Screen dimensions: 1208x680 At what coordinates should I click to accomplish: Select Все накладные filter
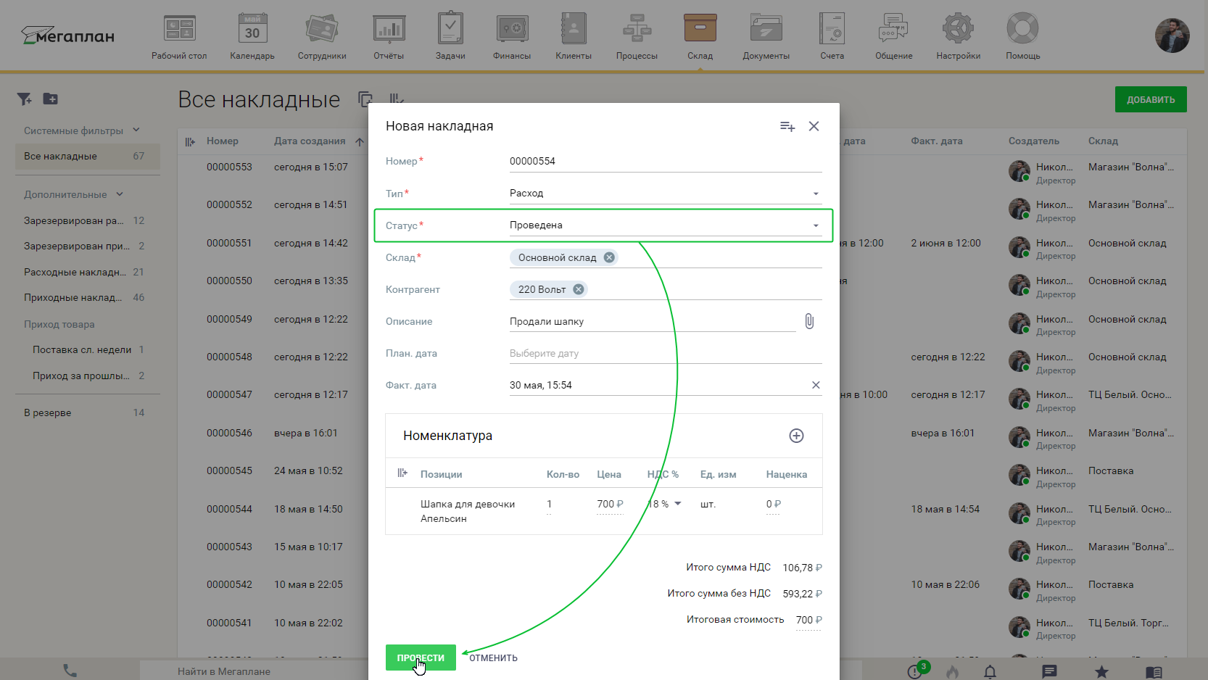click(x=87, y=156)
